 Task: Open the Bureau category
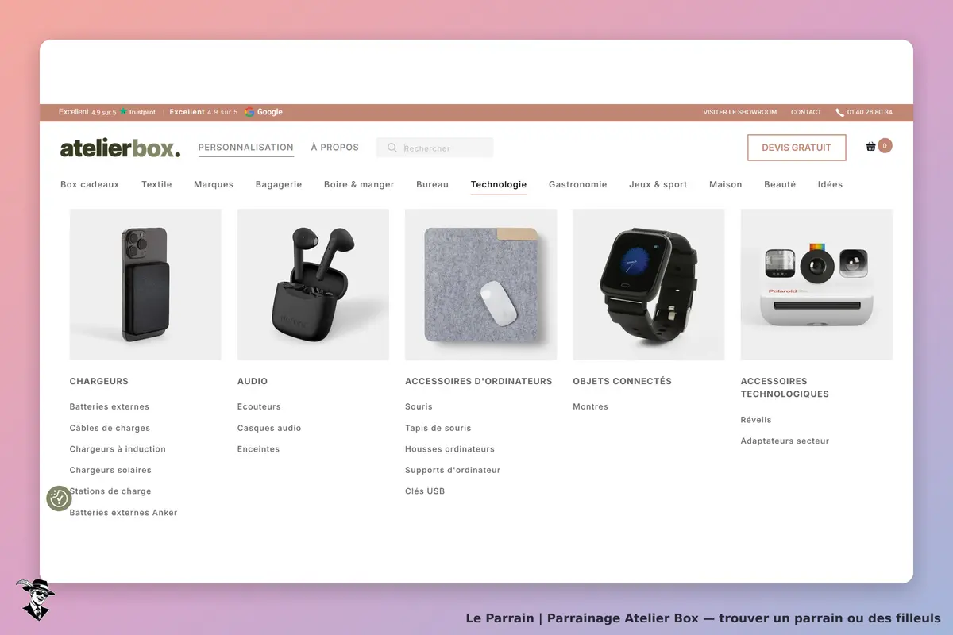[x=432, y=184]
